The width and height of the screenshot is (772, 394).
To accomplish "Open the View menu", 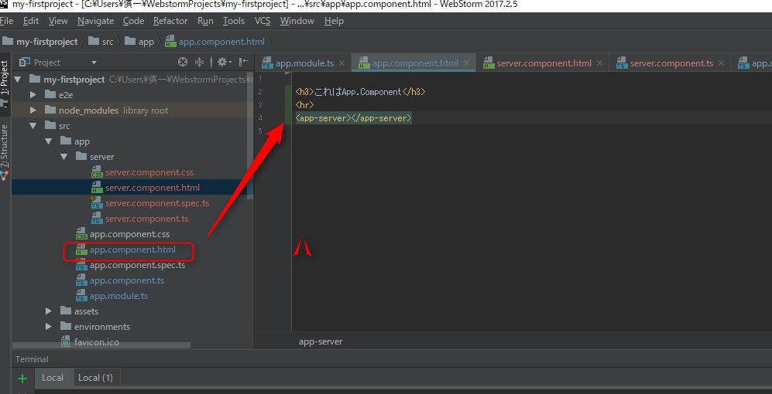I will coord(58,21).
